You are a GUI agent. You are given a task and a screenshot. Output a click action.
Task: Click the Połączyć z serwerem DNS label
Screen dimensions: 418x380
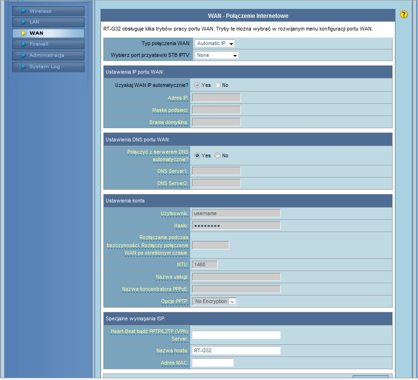(158, 156)
